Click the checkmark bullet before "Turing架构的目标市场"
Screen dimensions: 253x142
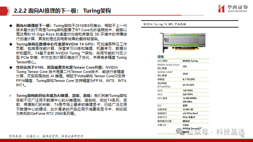coord(11,96)
